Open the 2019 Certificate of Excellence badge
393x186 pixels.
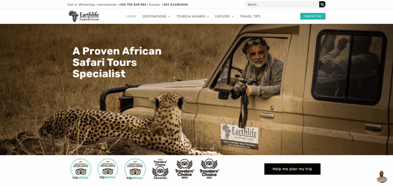coord(135,169)
